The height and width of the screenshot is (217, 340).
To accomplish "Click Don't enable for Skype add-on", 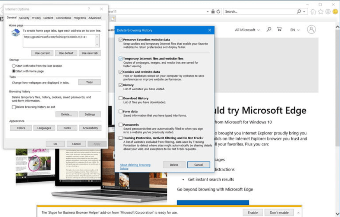I will [279, 213].
